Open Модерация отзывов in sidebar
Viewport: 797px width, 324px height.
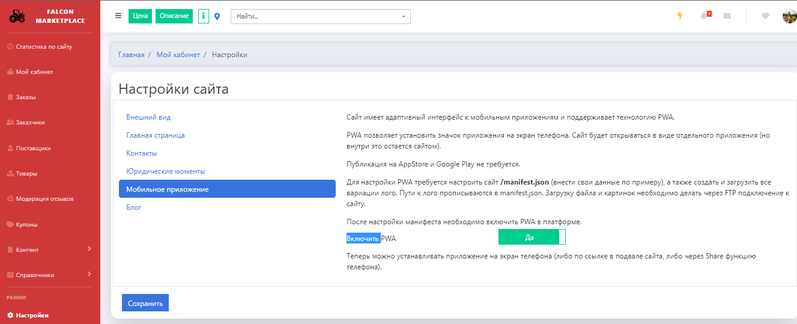(x=44, y=199)
